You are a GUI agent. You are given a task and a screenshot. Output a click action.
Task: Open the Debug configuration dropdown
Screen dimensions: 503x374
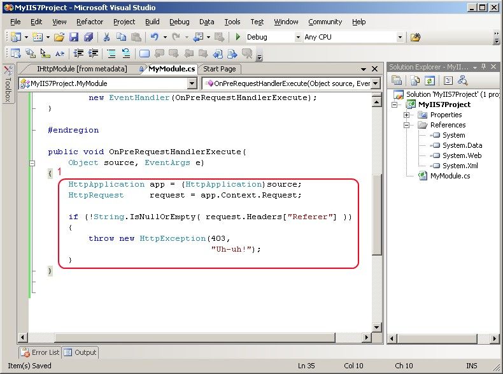coord(298,37)
